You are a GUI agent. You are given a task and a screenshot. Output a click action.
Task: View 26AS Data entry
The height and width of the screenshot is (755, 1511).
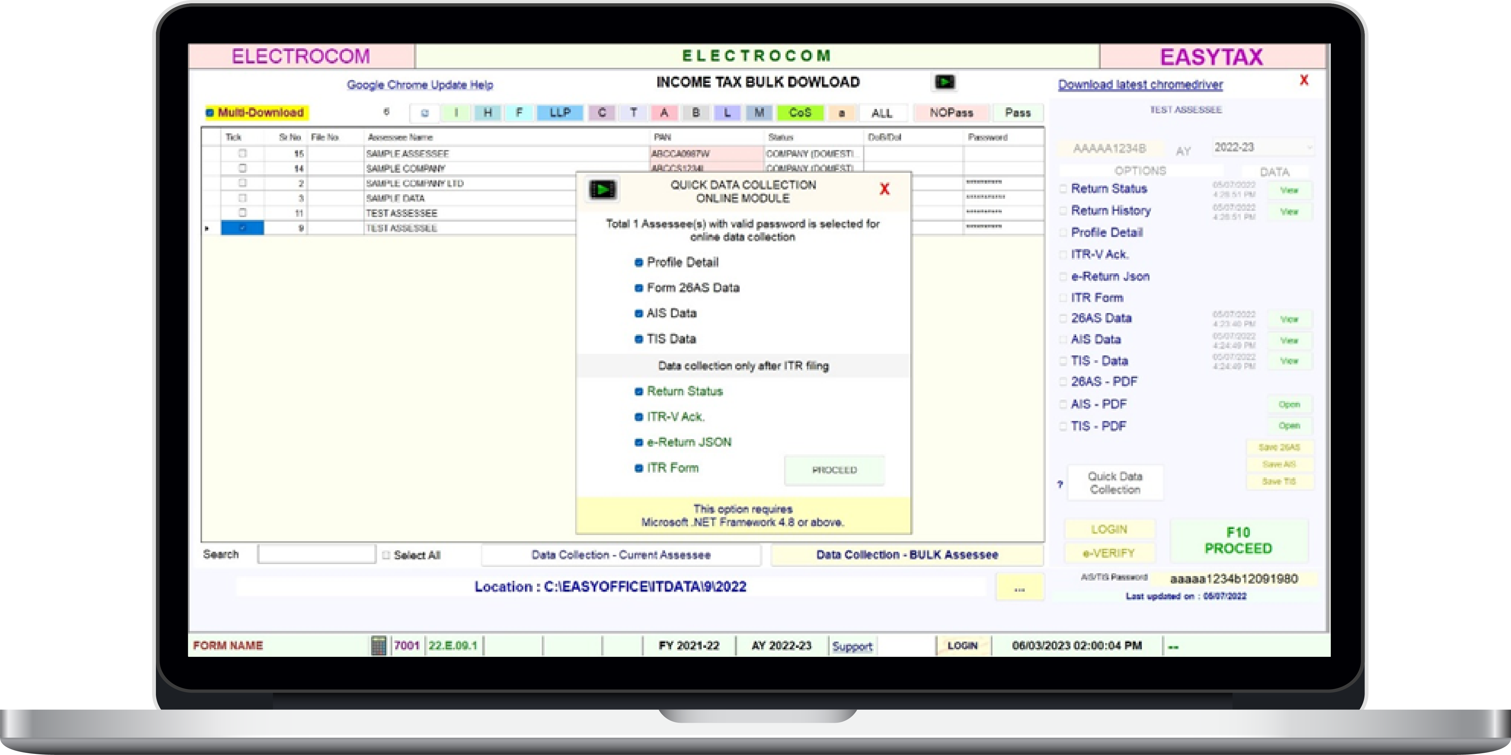coord(1289,320)
